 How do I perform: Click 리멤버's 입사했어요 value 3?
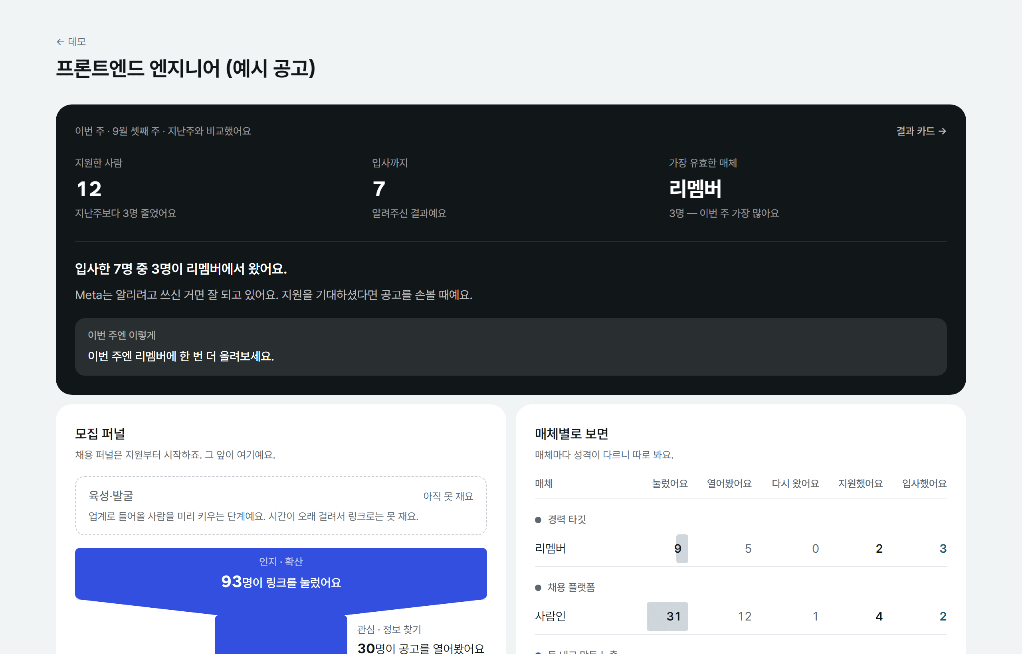point(943,548)
